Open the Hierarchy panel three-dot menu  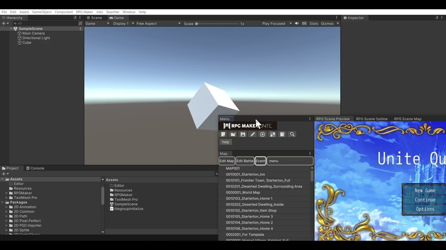coord(80,18)
